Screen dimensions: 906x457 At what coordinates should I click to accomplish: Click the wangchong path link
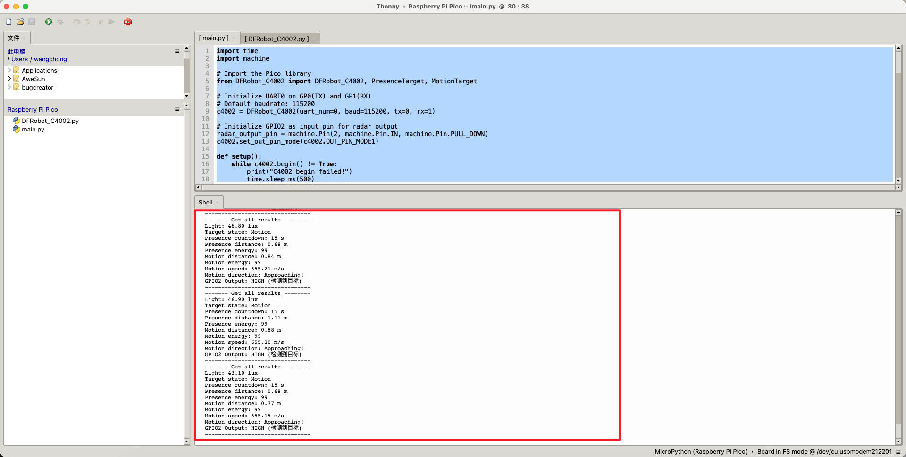(x=50, y=59)
